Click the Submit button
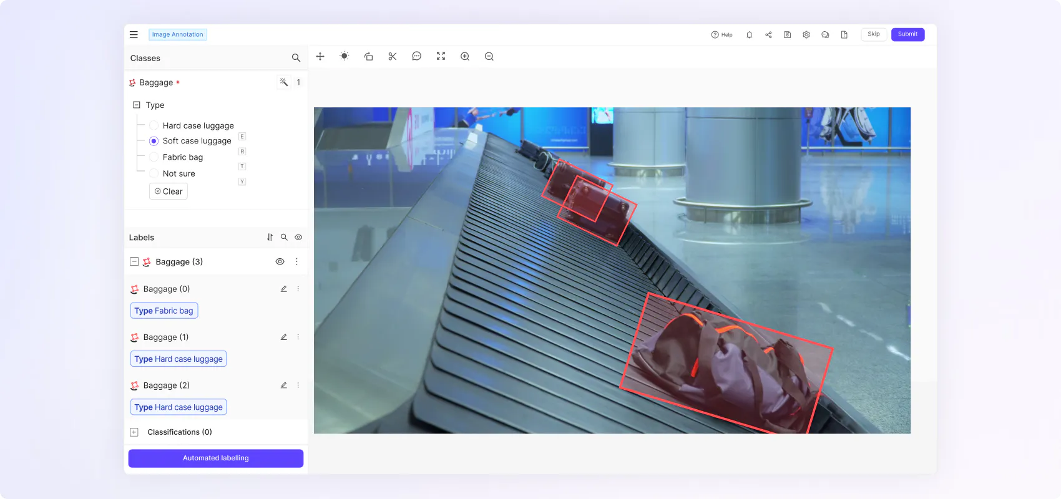This screenshot has width=1061, height=499. (907, 34)
